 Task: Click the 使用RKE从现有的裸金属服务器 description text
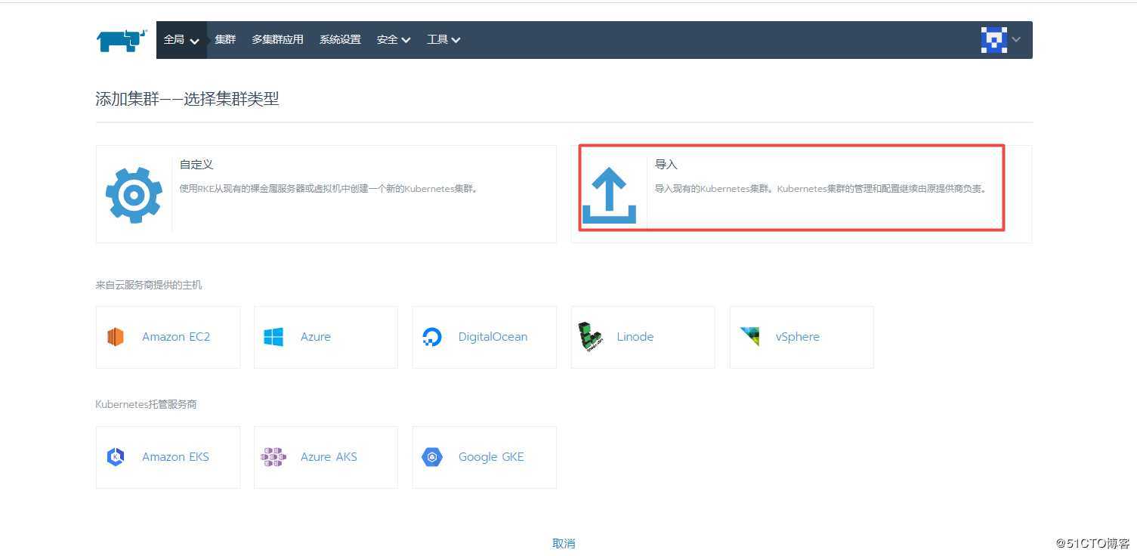(329, 189)
